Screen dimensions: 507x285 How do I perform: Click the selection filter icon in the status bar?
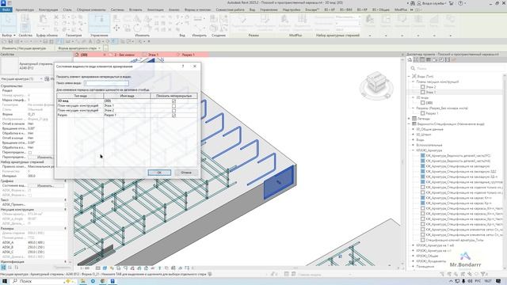[x=484, y=274]
